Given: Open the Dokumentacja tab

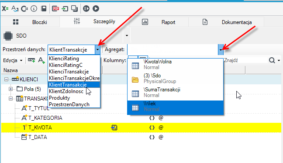Looking at the screenshot, I should coord(226,22).
